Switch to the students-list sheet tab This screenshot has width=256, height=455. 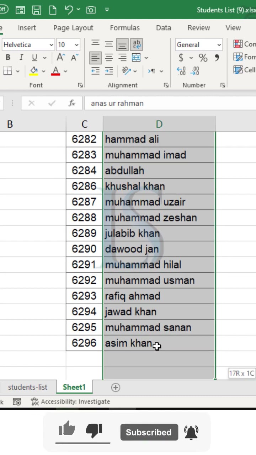tap(28, 387)
